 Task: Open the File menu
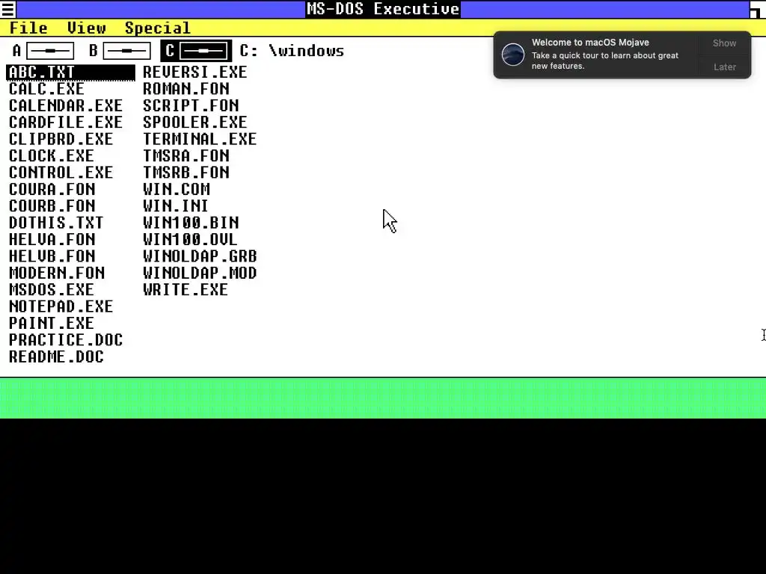28,28
